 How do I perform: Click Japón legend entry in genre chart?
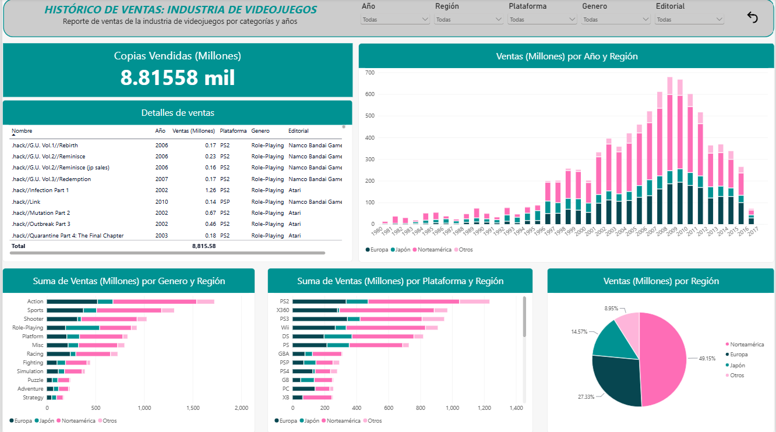pos(43,421)
